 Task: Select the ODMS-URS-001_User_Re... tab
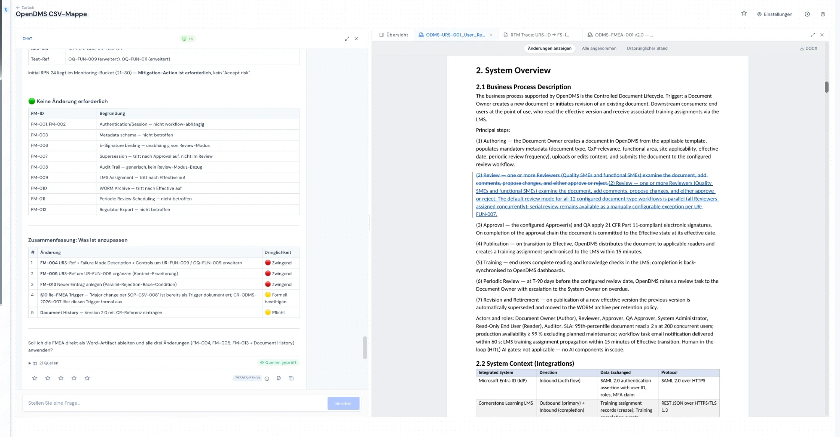pyautogui.click(x=451, y=35)
